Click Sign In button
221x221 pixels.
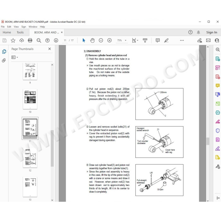(212, 32)
